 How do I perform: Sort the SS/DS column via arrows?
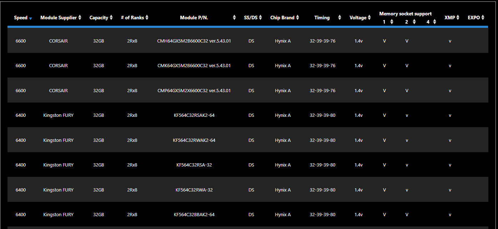(260, 18)
